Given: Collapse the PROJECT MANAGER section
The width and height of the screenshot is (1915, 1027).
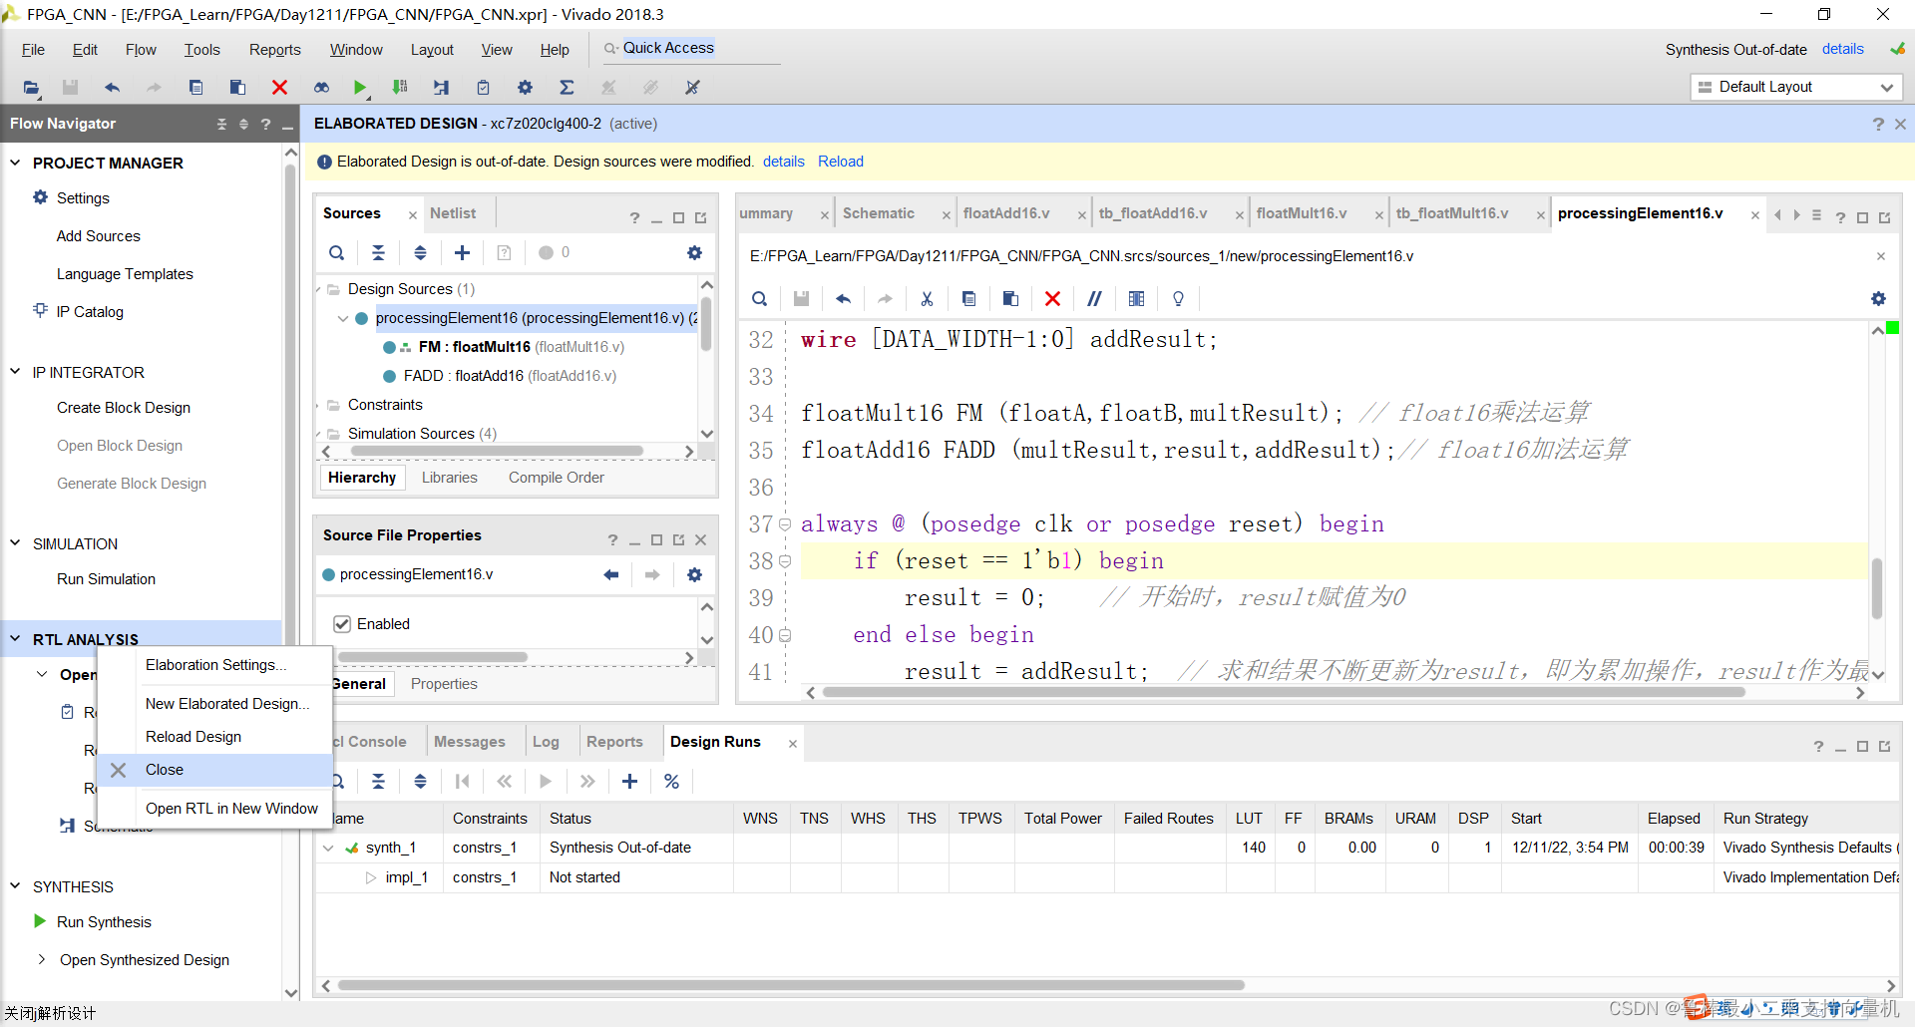Looking at the screenshot, I should 15,163.
